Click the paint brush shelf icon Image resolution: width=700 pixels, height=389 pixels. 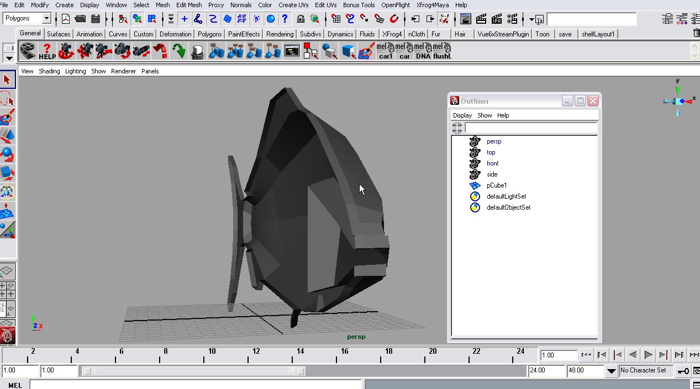[366, 52]
